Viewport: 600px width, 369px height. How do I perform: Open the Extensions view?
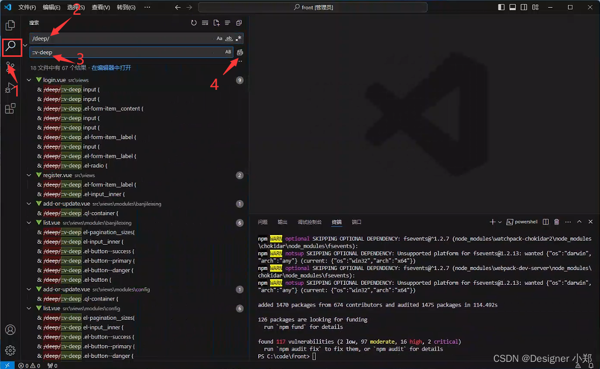tap(10, 109)
